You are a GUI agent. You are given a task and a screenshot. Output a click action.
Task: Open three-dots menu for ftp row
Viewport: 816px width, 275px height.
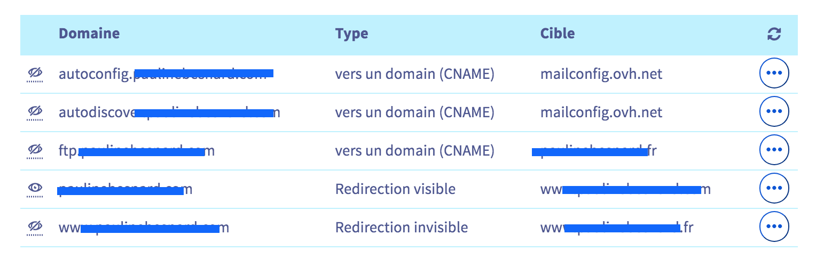pyautogui.click(x=774, y=151)
